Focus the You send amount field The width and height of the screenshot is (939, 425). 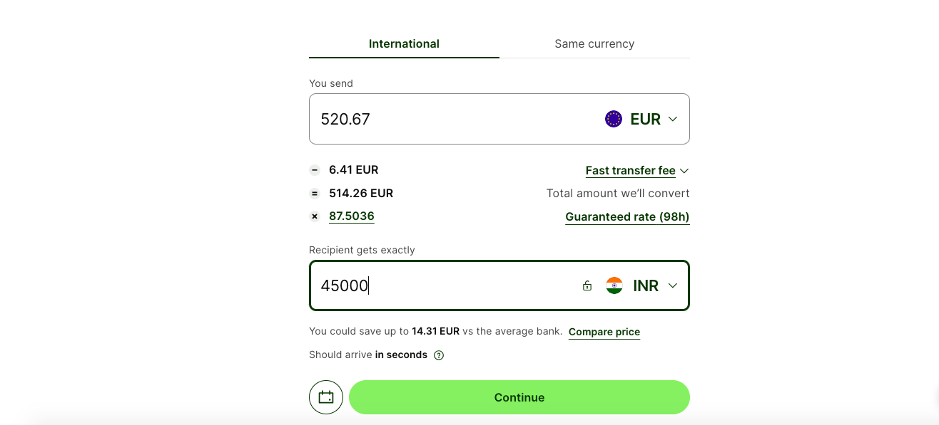pyautogui.click(x=442, y=119)
